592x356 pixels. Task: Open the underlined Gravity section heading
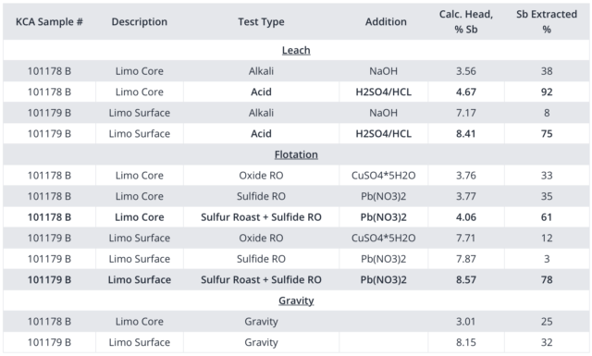pos(296,301)
